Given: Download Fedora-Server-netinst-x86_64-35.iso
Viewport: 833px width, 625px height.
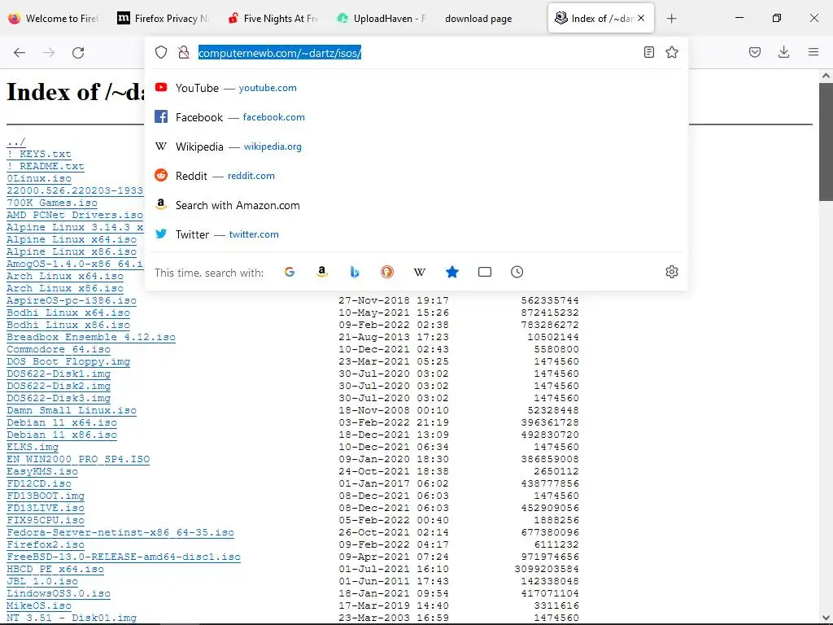Looking at the screenshot, I should [120, 533].
